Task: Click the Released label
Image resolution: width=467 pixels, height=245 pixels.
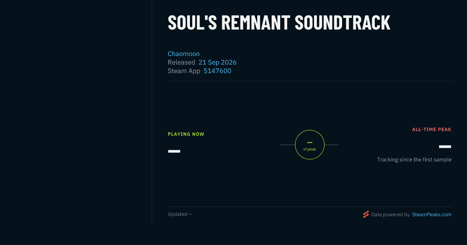Action: (181, 62)
